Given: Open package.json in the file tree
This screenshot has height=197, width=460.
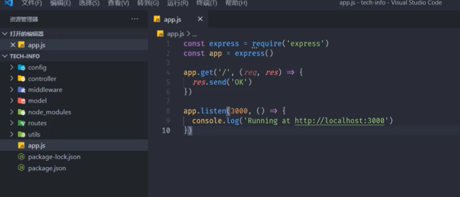Looking at the screenshot, I should click(47, 168).
